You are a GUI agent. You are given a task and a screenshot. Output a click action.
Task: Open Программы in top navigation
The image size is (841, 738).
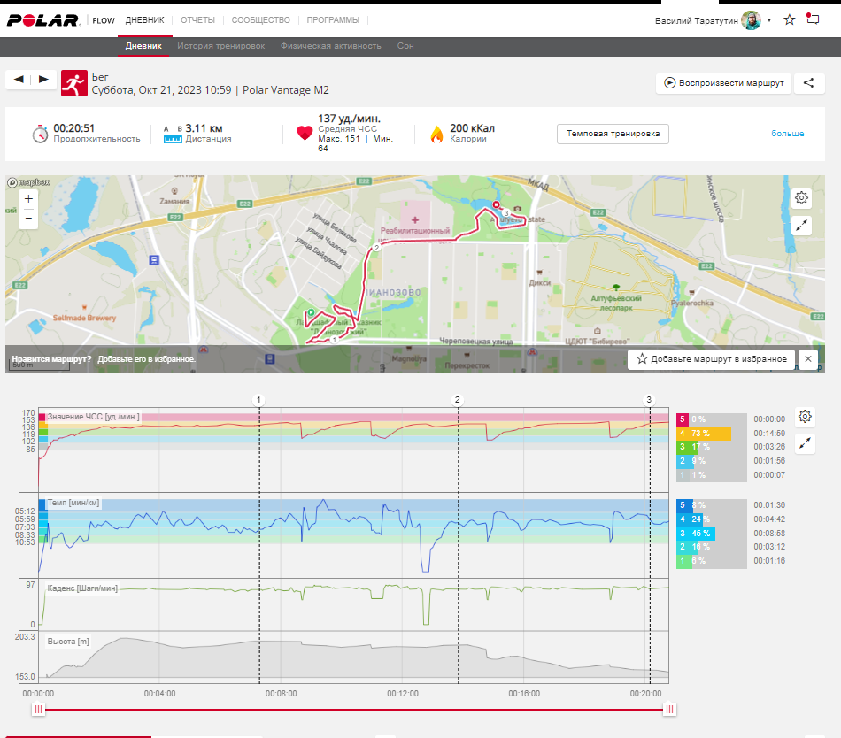pos(333,20)
